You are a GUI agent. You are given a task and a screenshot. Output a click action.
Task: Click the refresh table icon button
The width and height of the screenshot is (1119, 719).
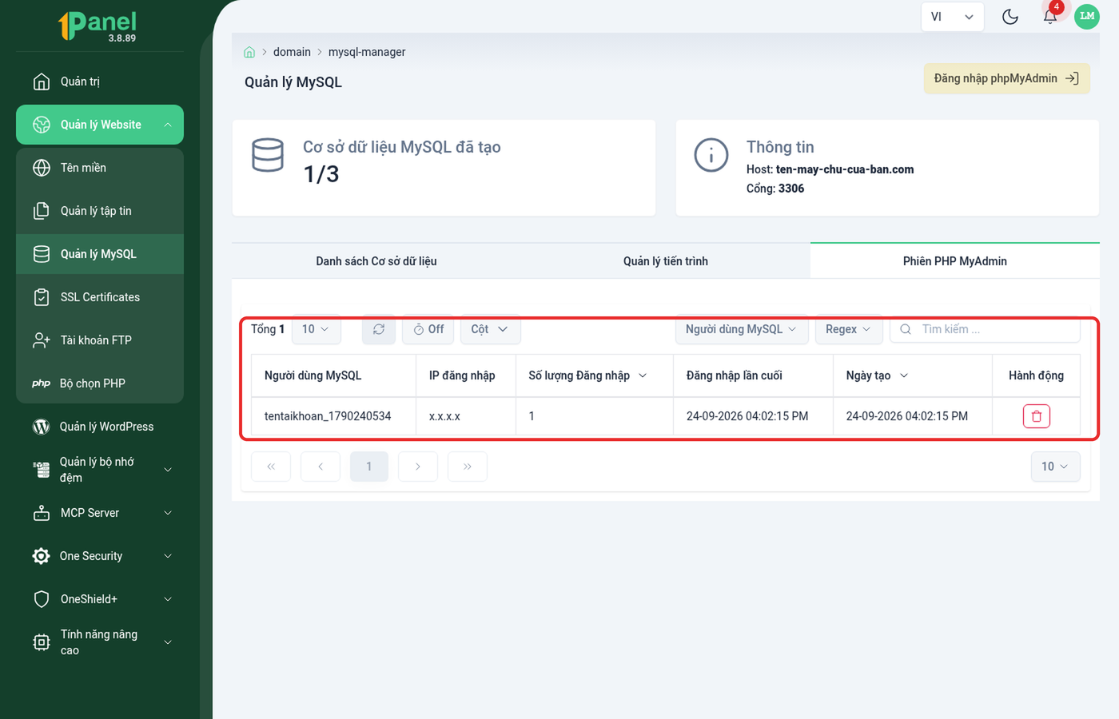[379, 329]
